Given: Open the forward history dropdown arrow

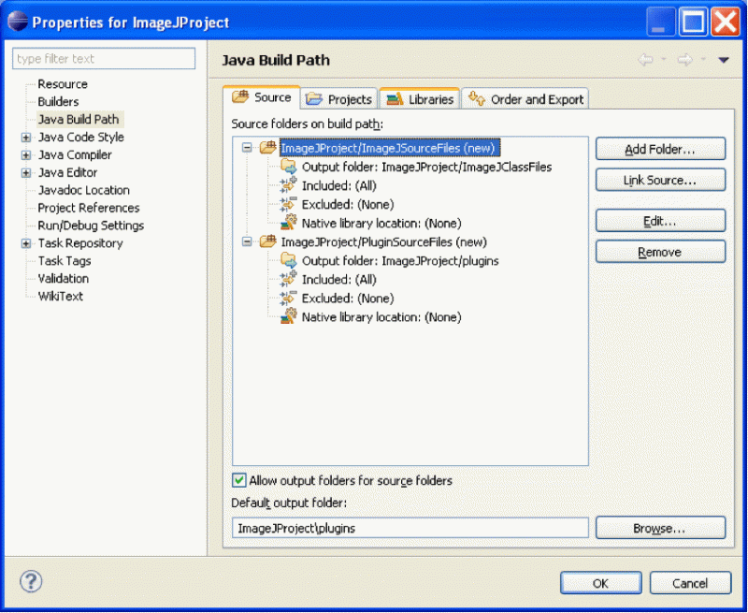Looking at the screenshot, I should pos(703,60).
